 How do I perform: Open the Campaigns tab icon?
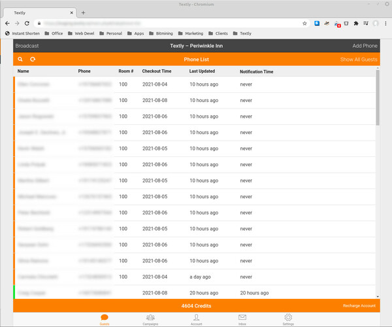click(x=150, y=317)
